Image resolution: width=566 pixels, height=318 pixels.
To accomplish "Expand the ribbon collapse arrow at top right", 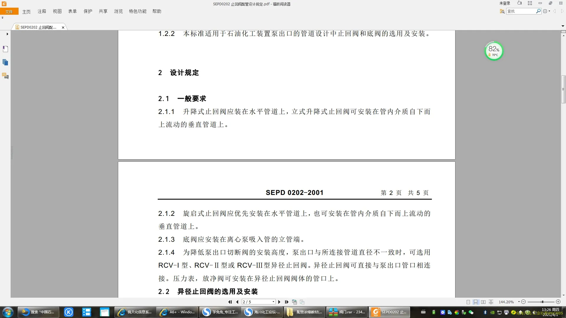I will click(x=563, y=26).
